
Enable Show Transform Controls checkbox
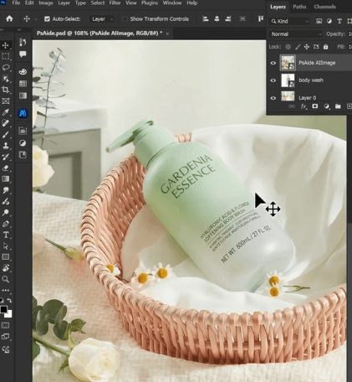tap(125, 19)
